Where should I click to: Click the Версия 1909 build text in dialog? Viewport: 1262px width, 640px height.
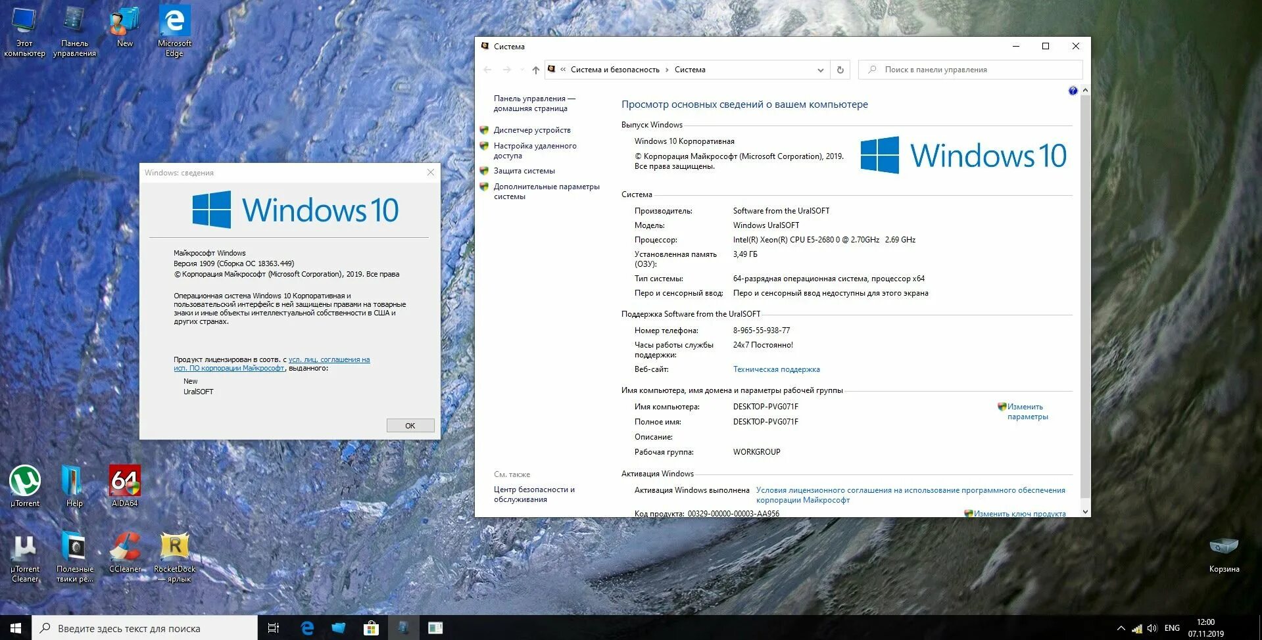(x=233, y=263)
